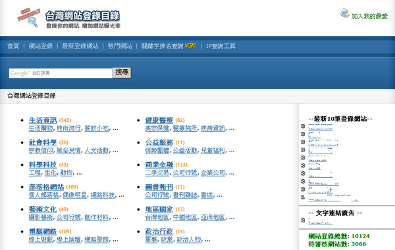Open the 書刊雜誌 subcategory

click(185, 195)
